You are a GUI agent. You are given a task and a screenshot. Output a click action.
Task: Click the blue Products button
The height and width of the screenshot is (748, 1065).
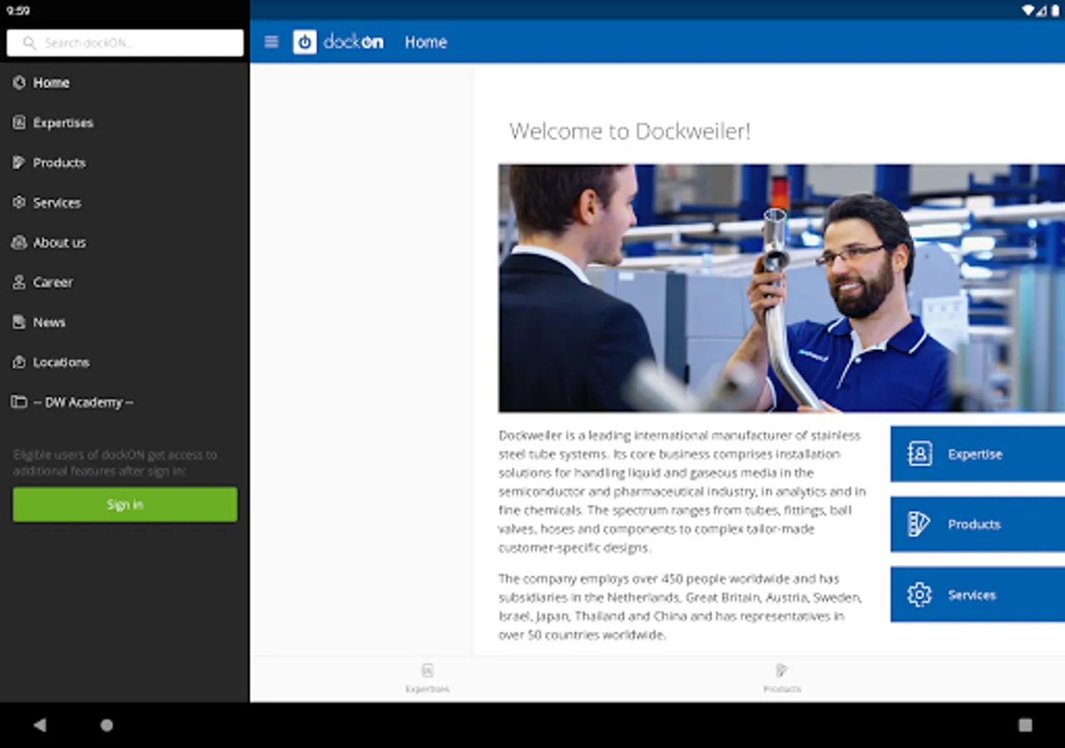click(x=978, y=524)
